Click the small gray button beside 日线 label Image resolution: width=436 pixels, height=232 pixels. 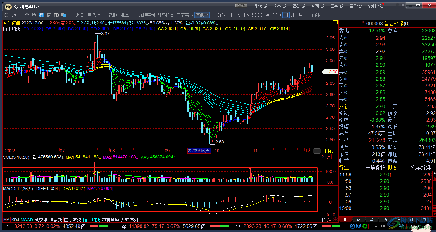point(317,151)
